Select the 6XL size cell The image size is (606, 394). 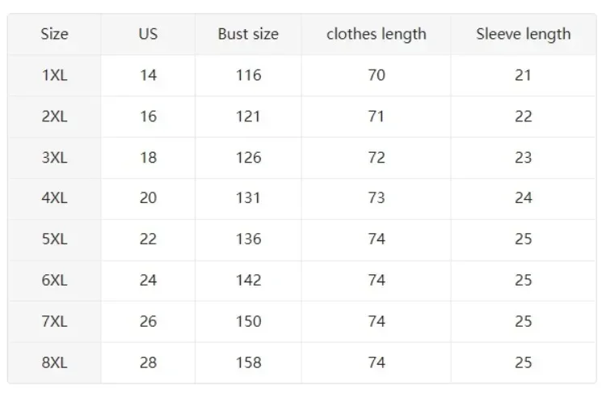coord(54,280)
